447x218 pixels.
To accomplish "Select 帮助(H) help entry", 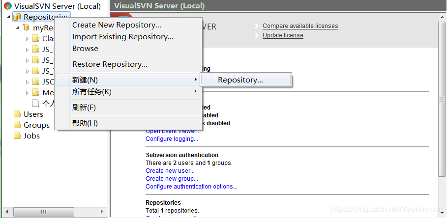I will pos(128,123).
